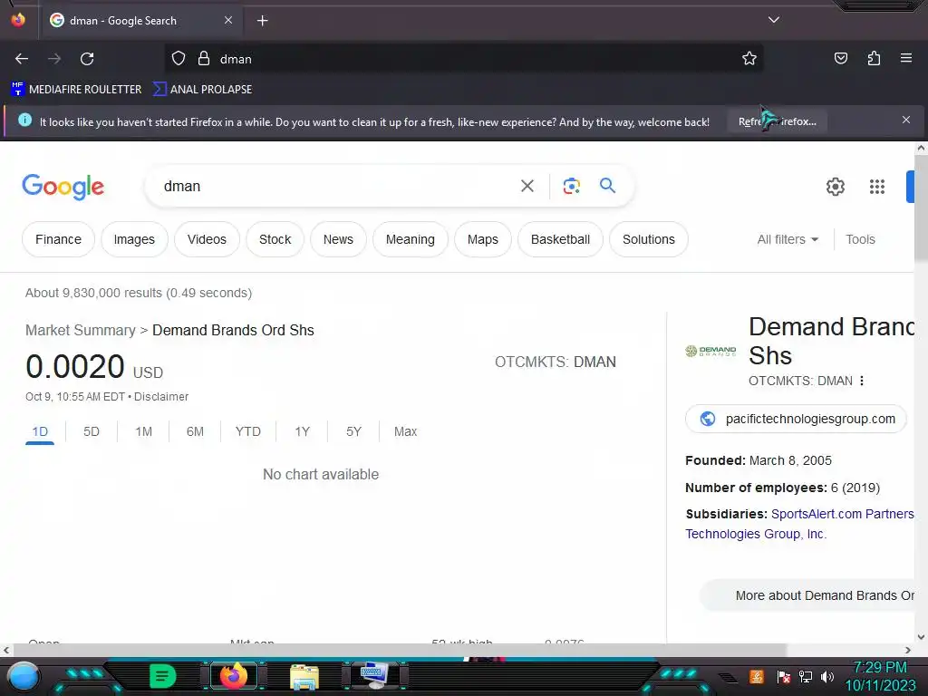The height and width of the screenshot is (696, 928).
Task: Switch chart range to 6M
Action: 195,431
